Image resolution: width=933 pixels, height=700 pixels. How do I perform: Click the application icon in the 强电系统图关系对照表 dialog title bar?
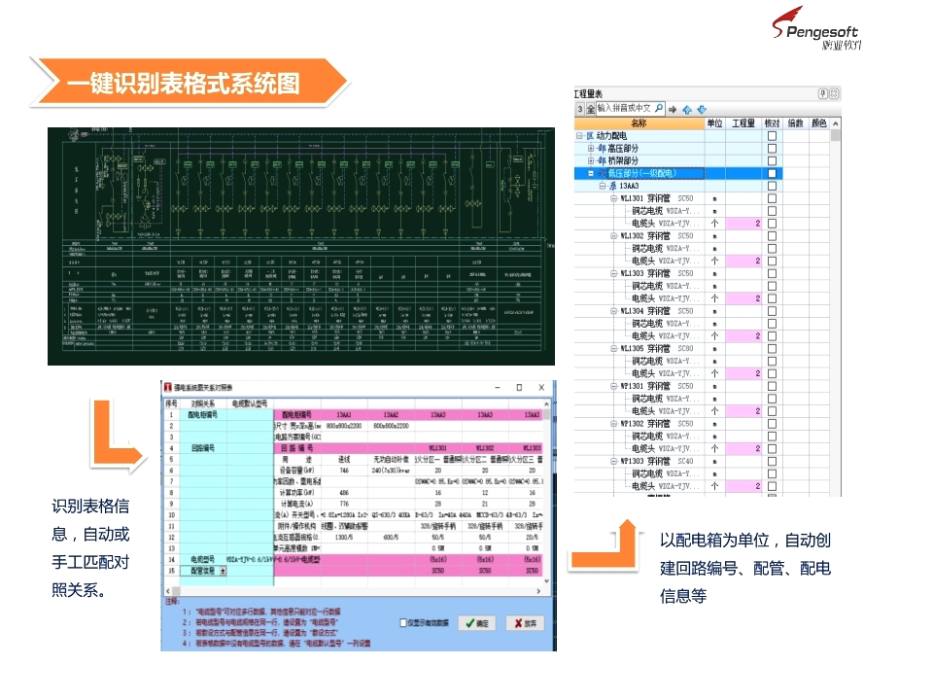(167, 387)
